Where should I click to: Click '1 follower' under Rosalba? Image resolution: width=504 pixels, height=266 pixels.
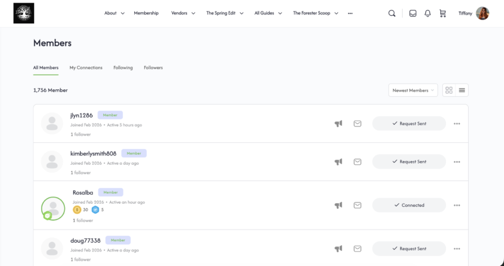coord(83,221)
